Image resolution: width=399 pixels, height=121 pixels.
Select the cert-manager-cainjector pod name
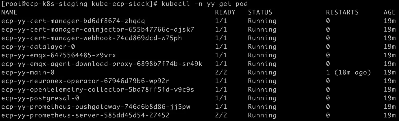click(x=98, y=29)
